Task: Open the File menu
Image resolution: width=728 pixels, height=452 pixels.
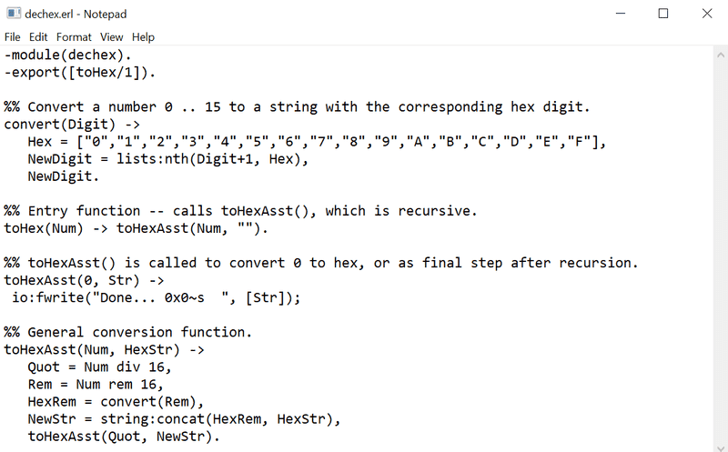Action: 12,37
